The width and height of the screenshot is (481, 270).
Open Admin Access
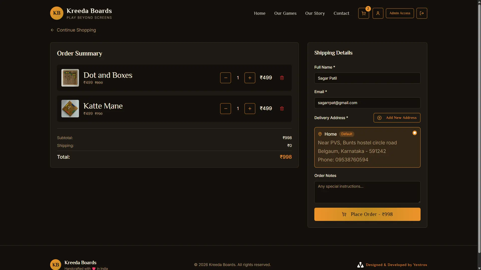(400, 13)
